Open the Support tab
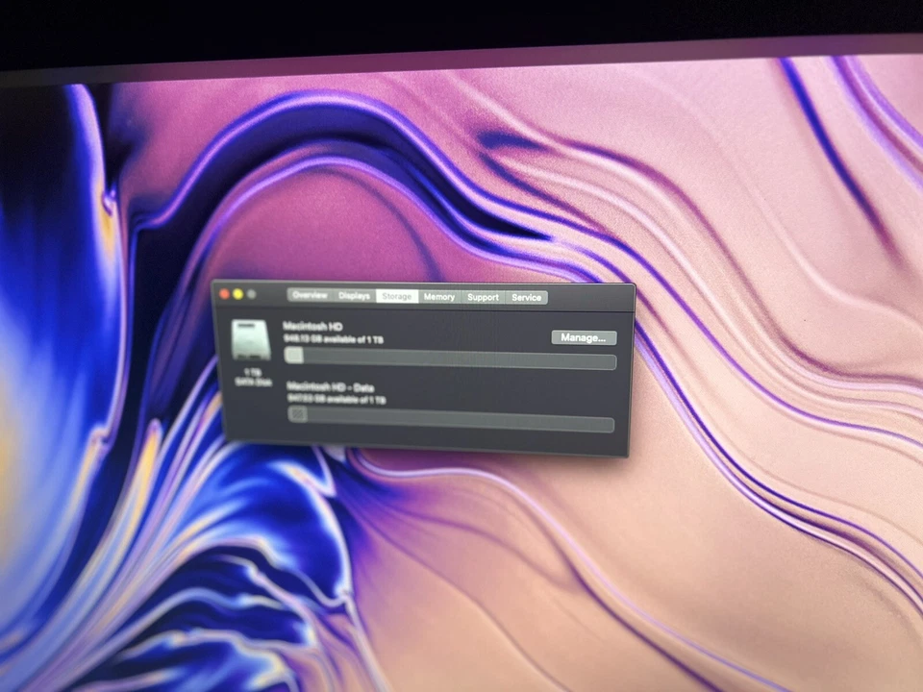923x692 pixels. click(483, 298)
